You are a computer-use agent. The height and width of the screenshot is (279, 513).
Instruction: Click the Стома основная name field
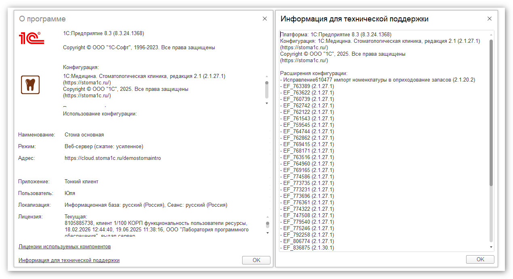point(84,135)
